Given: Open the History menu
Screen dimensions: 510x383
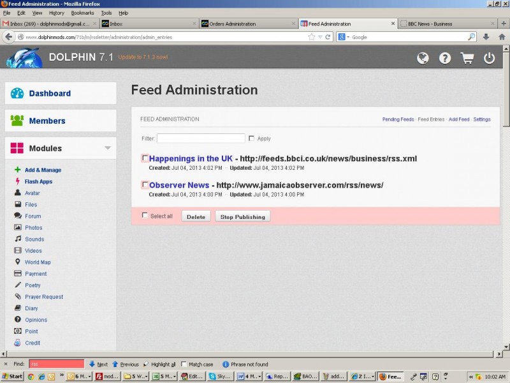Looking at the screenshot, I should click(x=57, y=13).
